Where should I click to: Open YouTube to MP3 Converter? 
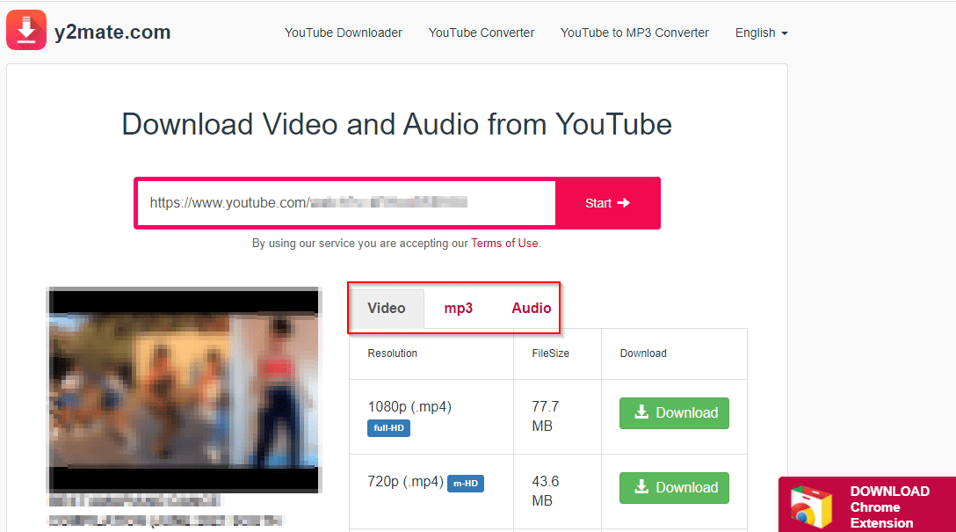(634, 33)
